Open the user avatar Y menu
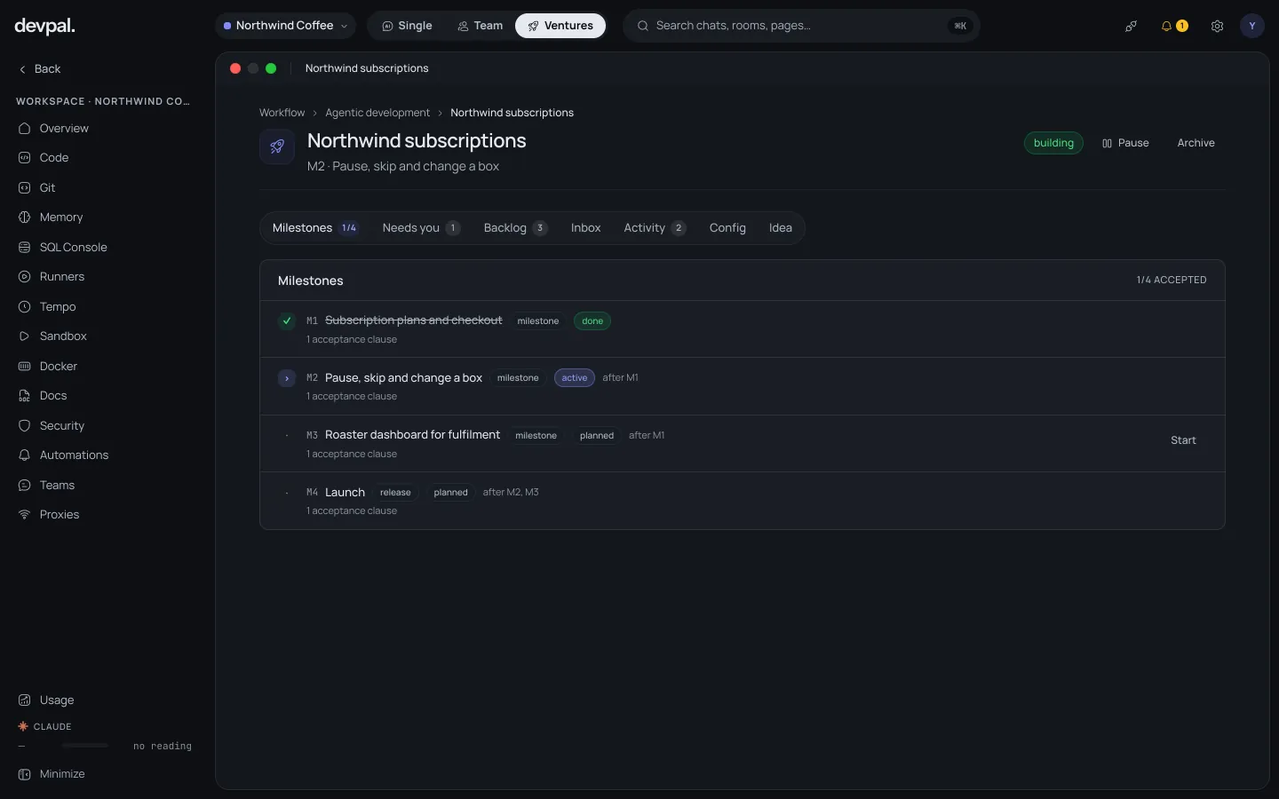Screen dimensions: 1279x799 coord(1252,26)
